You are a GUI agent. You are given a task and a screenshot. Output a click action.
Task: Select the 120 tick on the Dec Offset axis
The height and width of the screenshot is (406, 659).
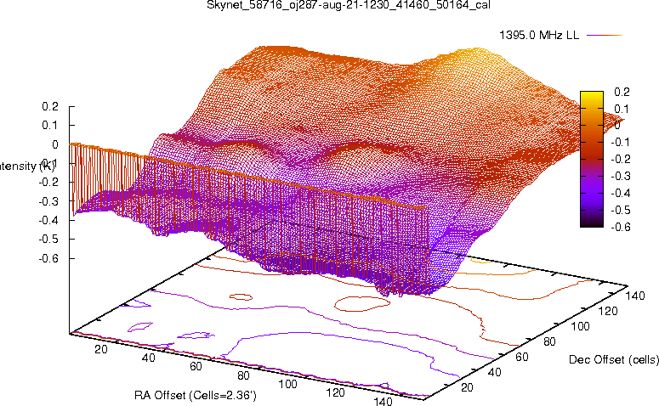click(x=608, y=311)
